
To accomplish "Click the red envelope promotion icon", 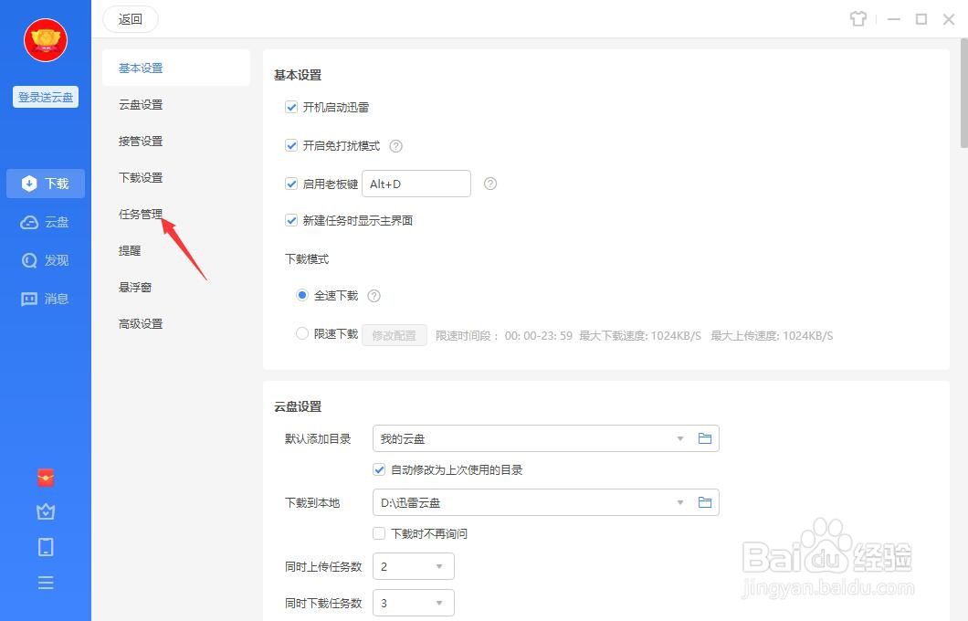I will pyautogui.click(x=46, y=477).
